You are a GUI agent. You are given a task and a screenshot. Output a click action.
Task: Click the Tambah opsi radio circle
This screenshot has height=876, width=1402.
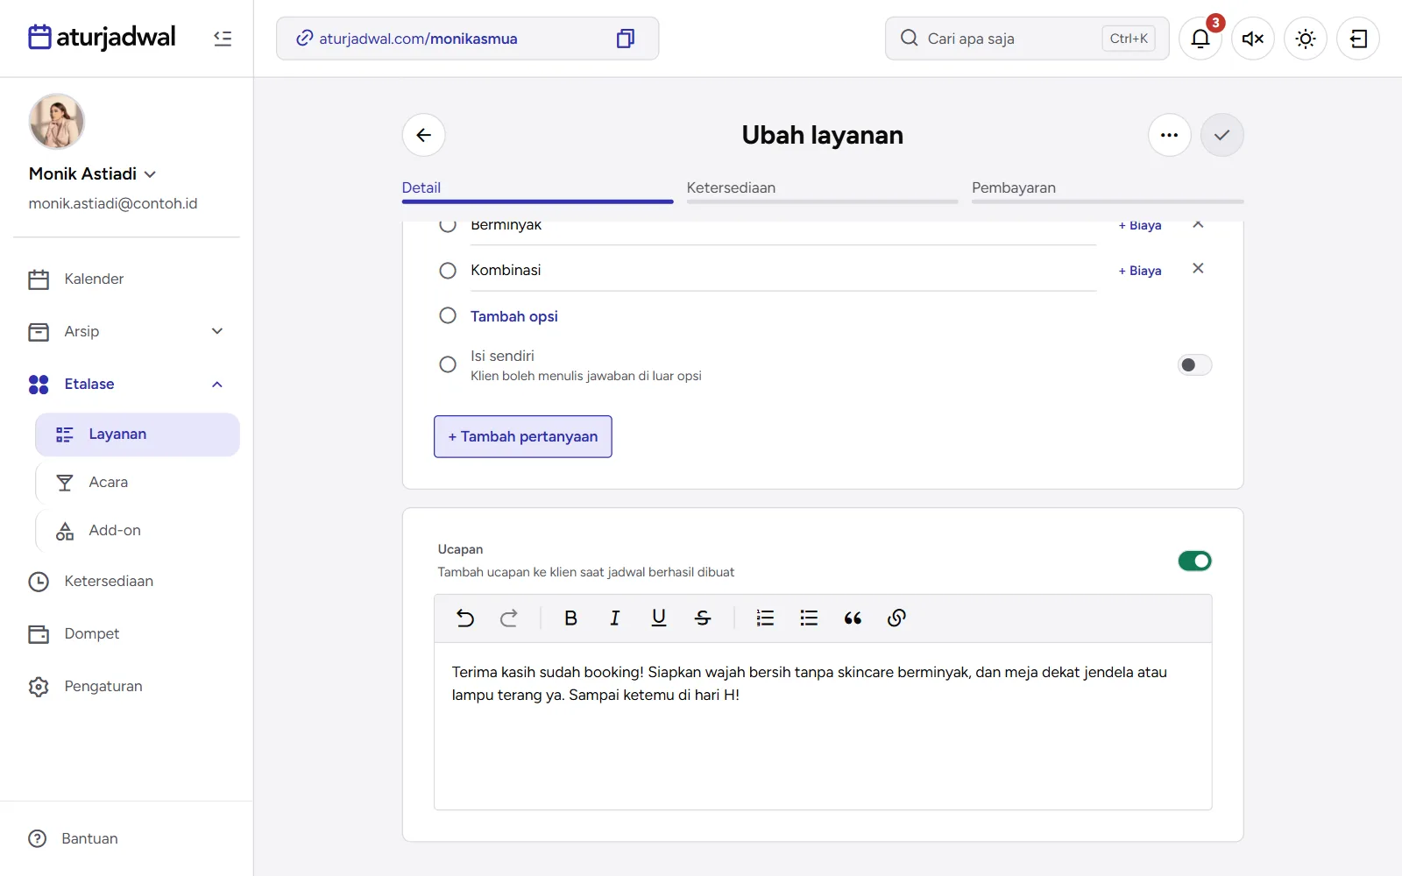[x=448, y=315]
